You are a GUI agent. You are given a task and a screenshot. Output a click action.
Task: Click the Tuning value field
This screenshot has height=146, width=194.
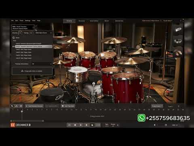pos(31,33)
